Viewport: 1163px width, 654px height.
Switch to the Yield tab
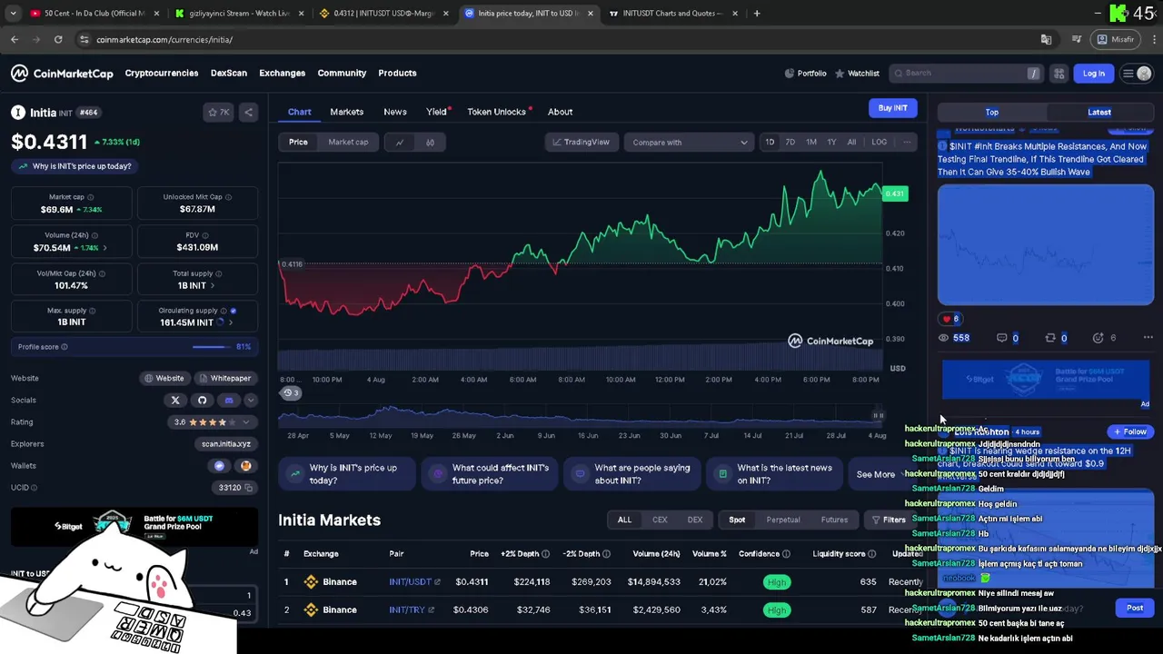point(437,112)
